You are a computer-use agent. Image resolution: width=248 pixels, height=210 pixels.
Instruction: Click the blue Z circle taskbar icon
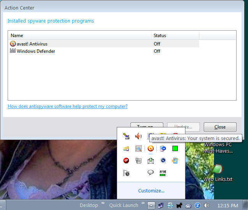(198, 205)
